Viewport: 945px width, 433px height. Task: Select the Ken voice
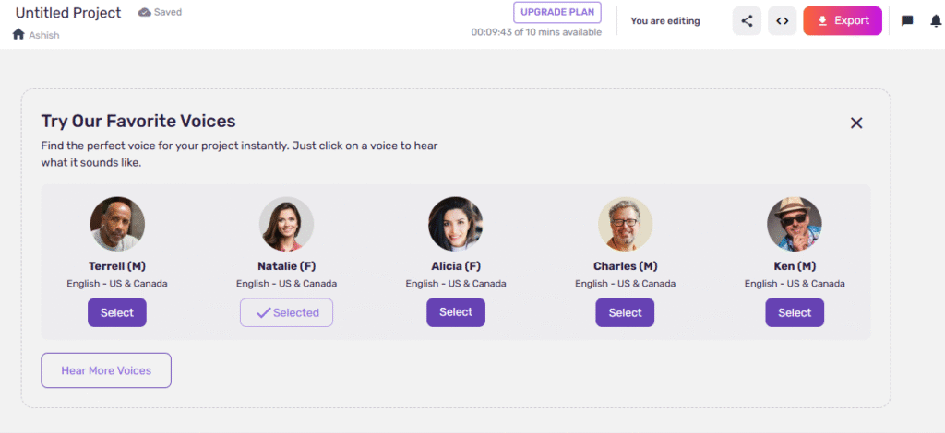pos(795,312)
